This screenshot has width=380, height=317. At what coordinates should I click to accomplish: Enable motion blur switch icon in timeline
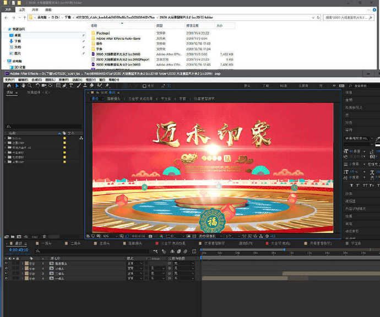186,251
